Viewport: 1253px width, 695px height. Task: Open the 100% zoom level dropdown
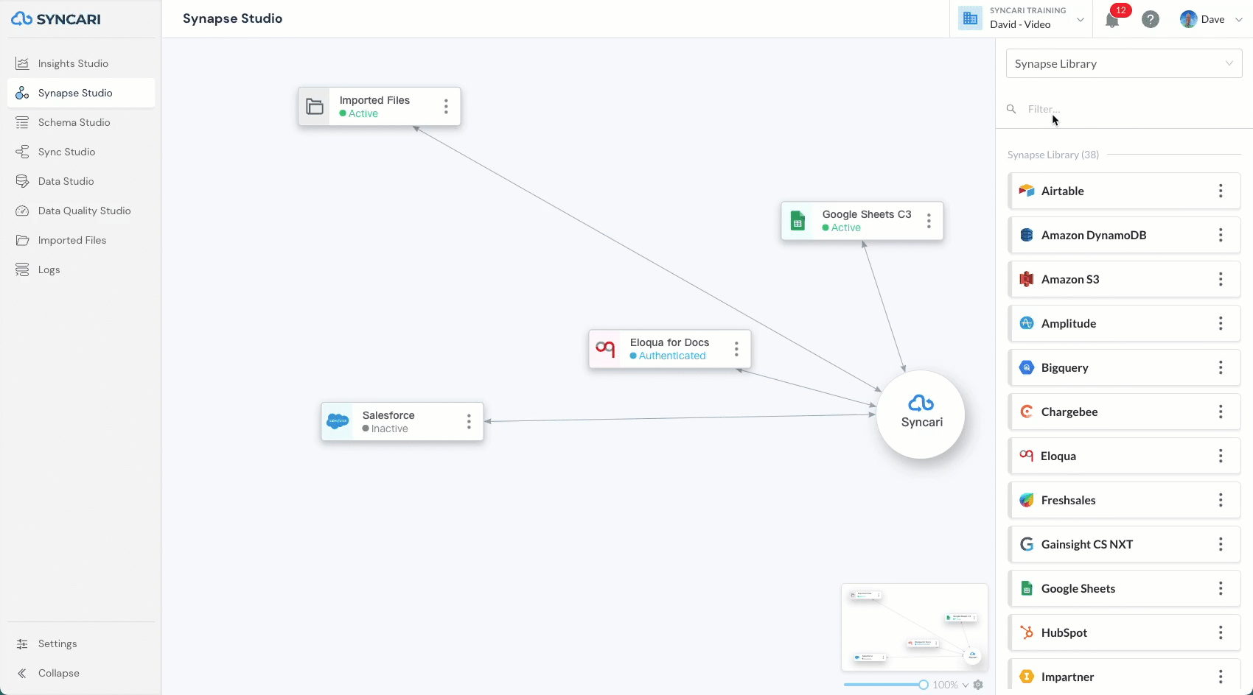tap(951, 685)
